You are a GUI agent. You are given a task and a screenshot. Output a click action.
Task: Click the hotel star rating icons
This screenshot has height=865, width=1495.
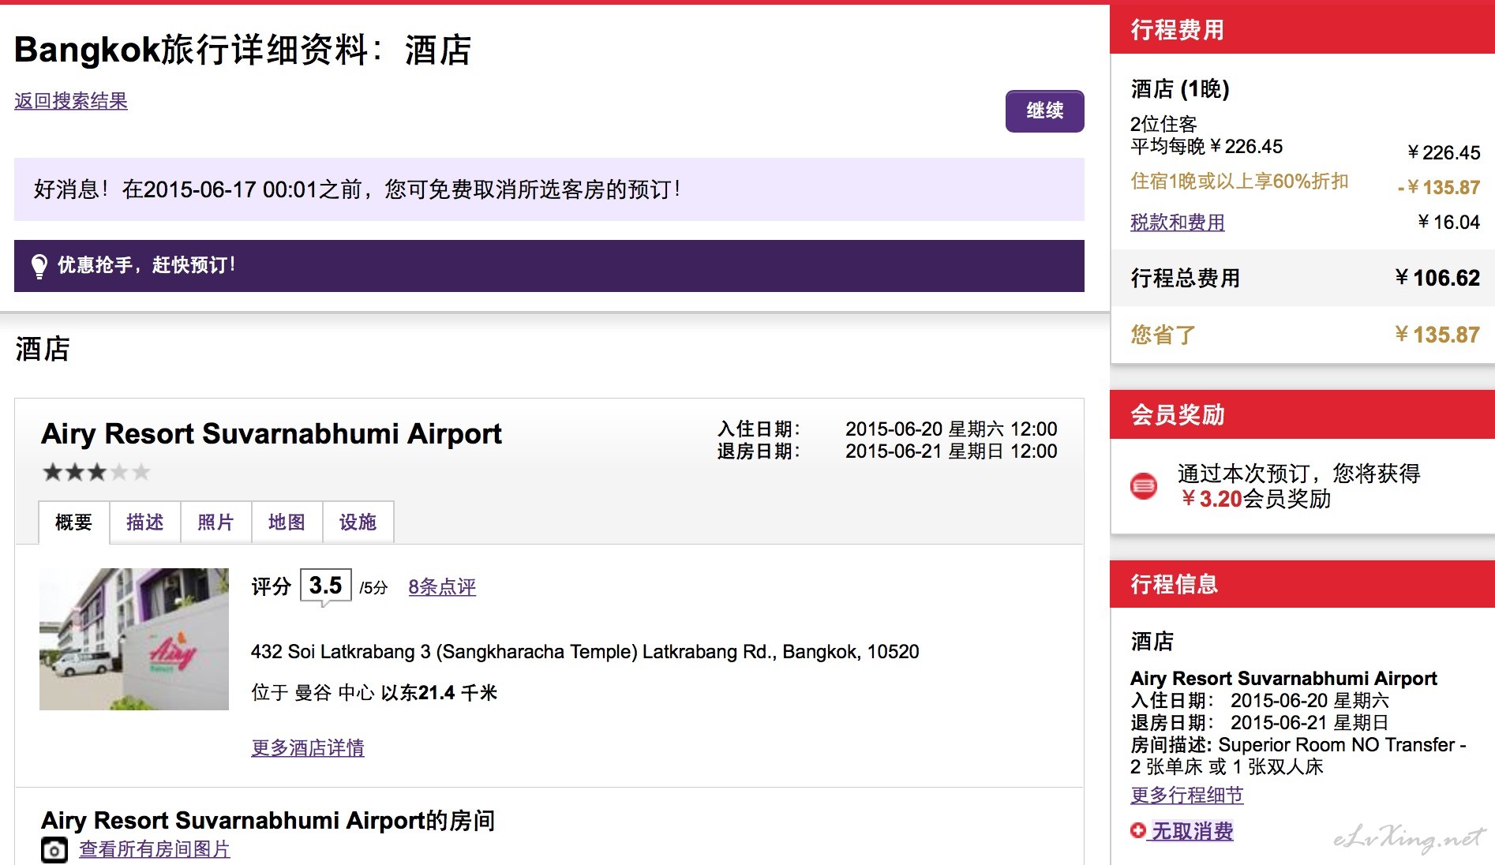click(96, 473)
